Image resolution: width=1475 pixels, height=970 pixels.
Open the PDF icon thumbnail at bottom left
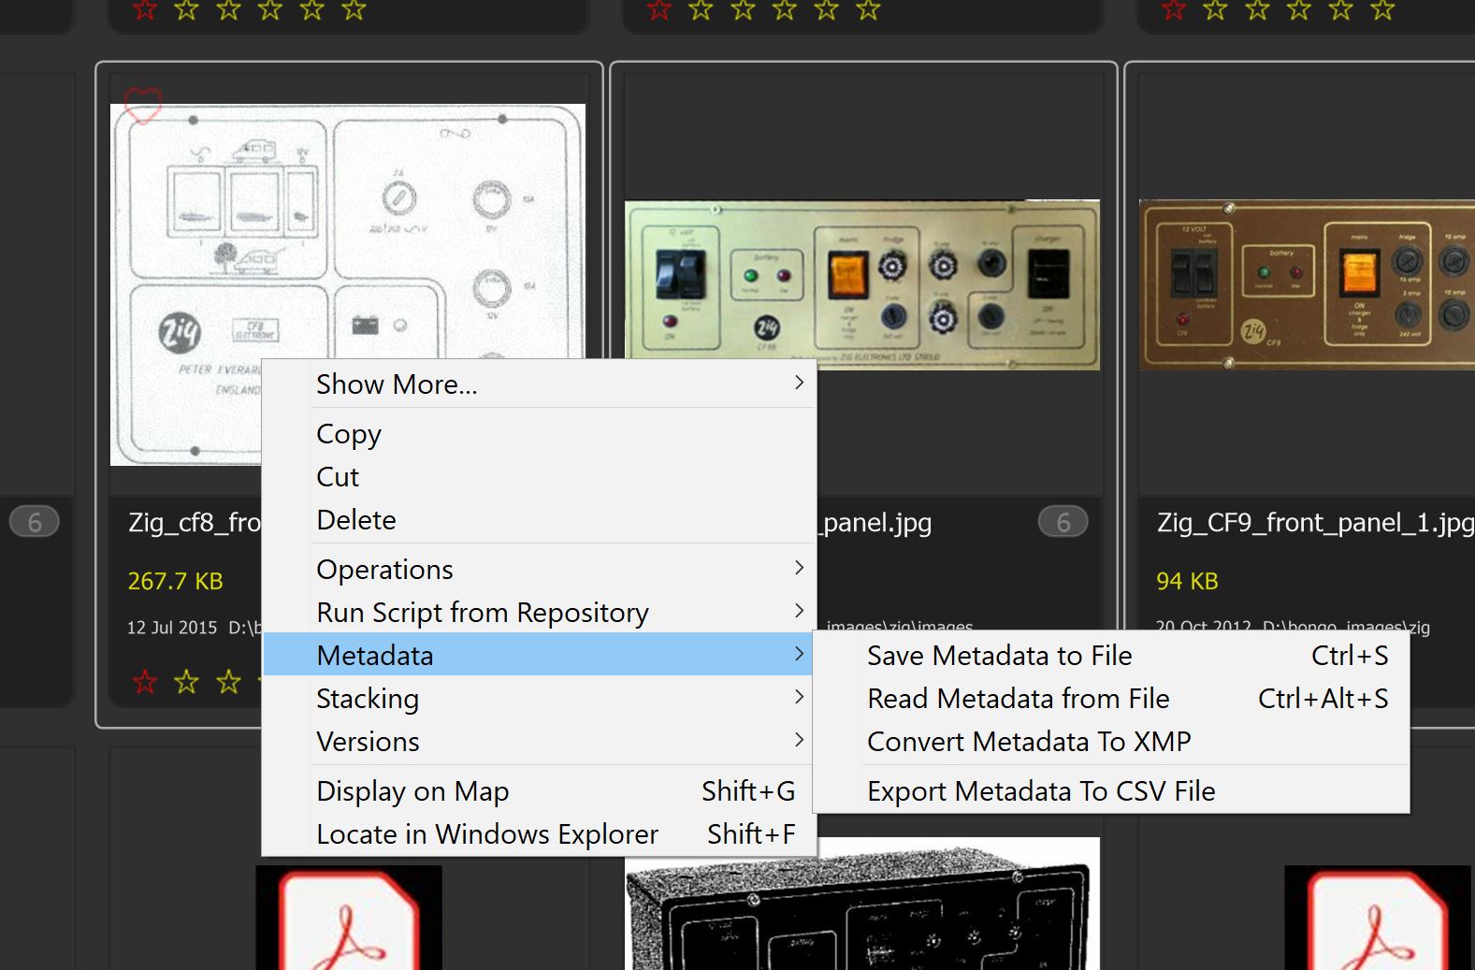tap(348, 919)
